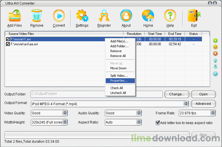The image size is (222, 147).
Task: Click the Add Files toolbar icon
Action: (15, 16)
